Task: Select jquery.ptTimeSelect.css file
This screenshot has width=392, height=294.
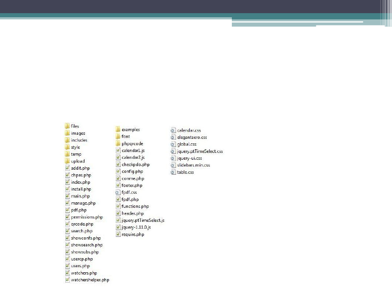Action: click(x=200, y=151)
